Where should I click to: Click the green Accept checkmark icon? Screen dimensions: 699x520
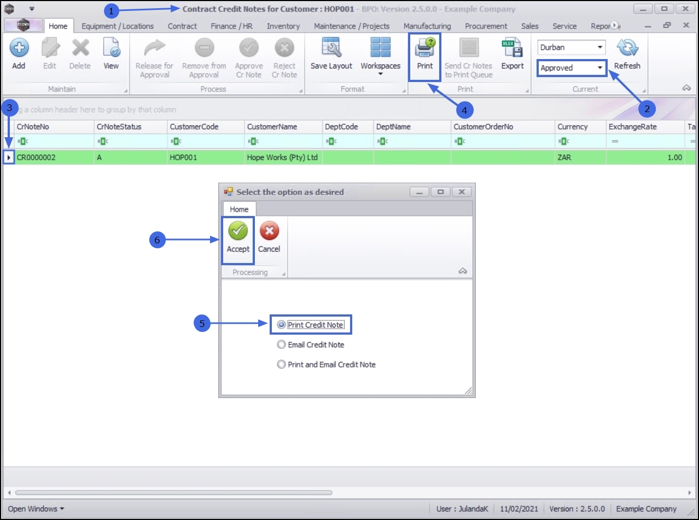pos(238,231)
